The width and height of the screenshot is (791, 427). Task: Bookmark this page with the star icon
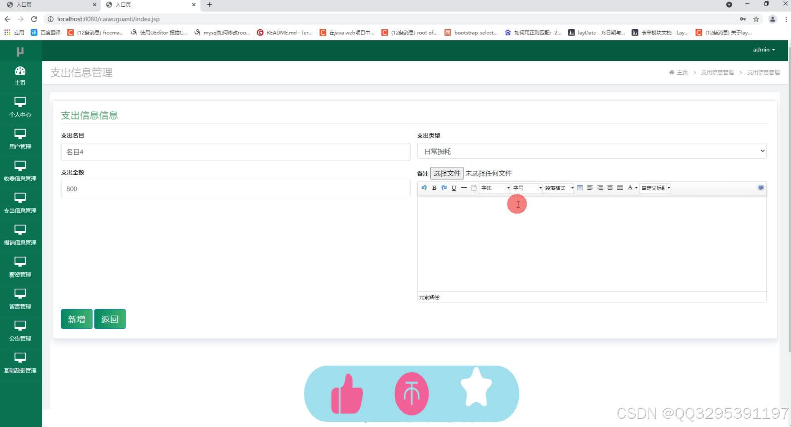point(756,19)
